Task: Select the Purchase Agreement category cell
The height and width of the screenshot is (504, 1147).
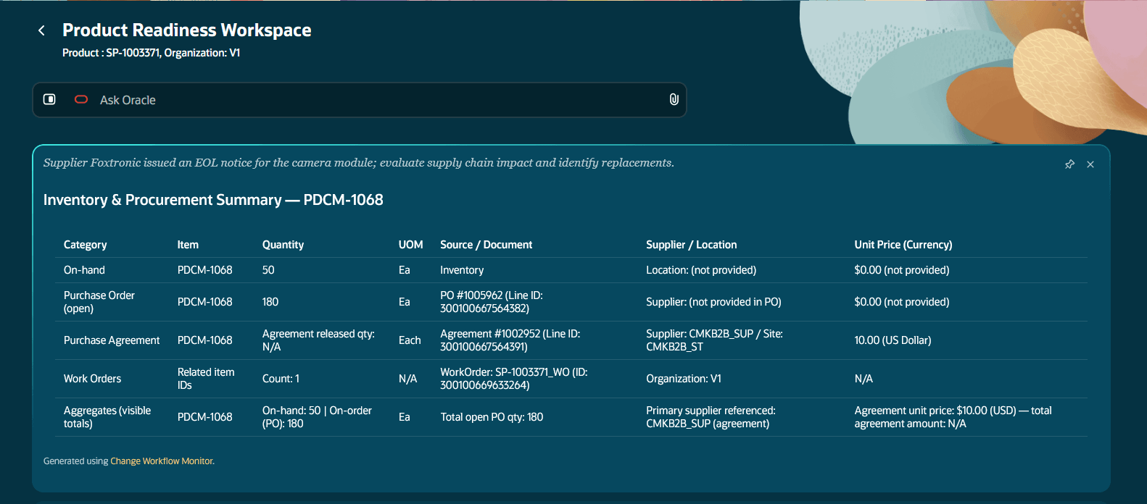Action: click(x=112, y=340)
